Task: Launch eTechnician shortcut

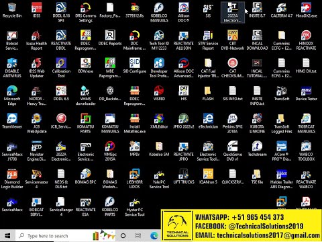Action: [x=208, y=121]
